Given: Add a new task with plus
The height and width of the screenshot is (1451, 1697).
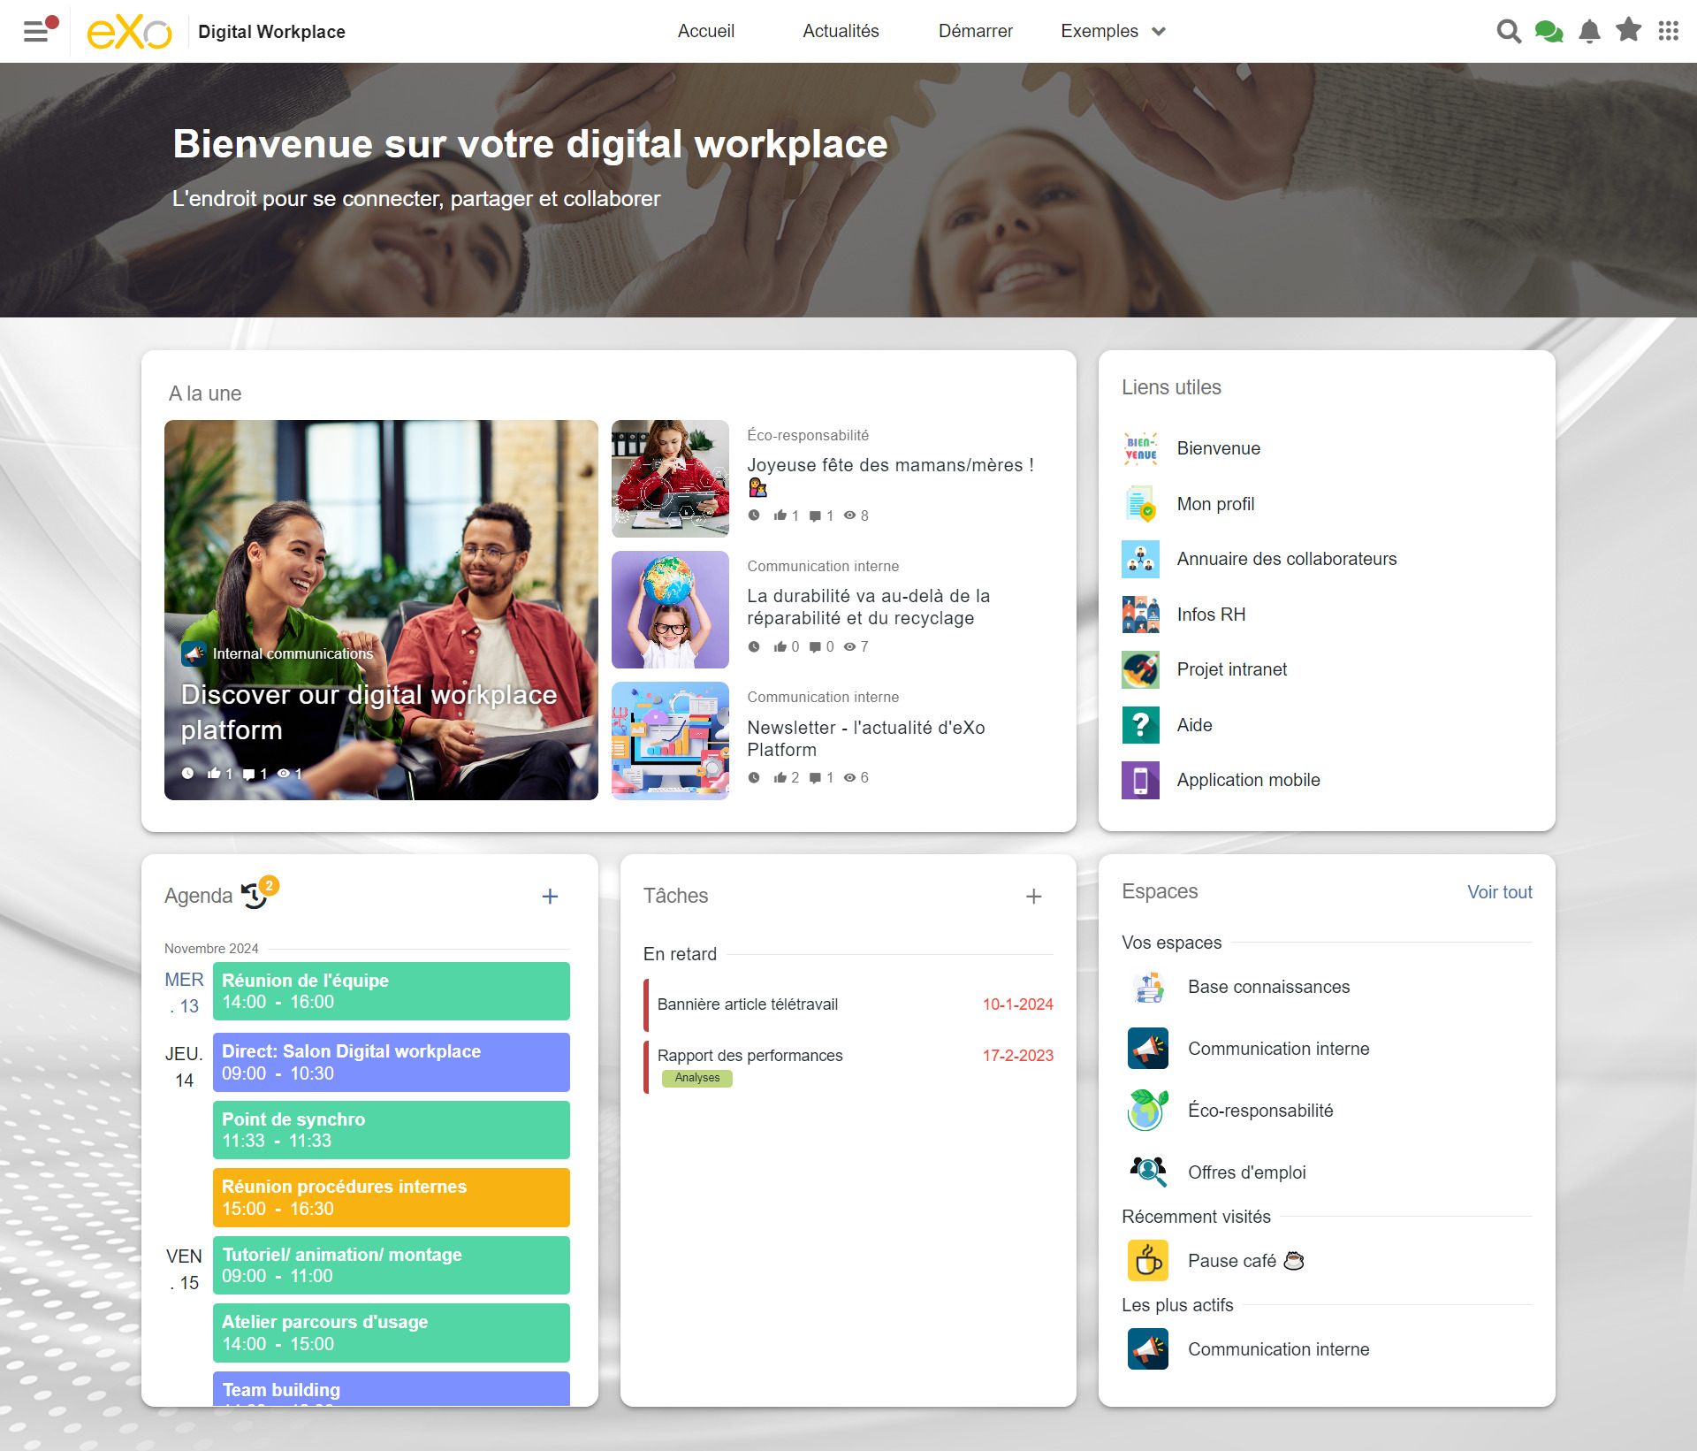Looking at the screenshot, I should (1033, 896).
